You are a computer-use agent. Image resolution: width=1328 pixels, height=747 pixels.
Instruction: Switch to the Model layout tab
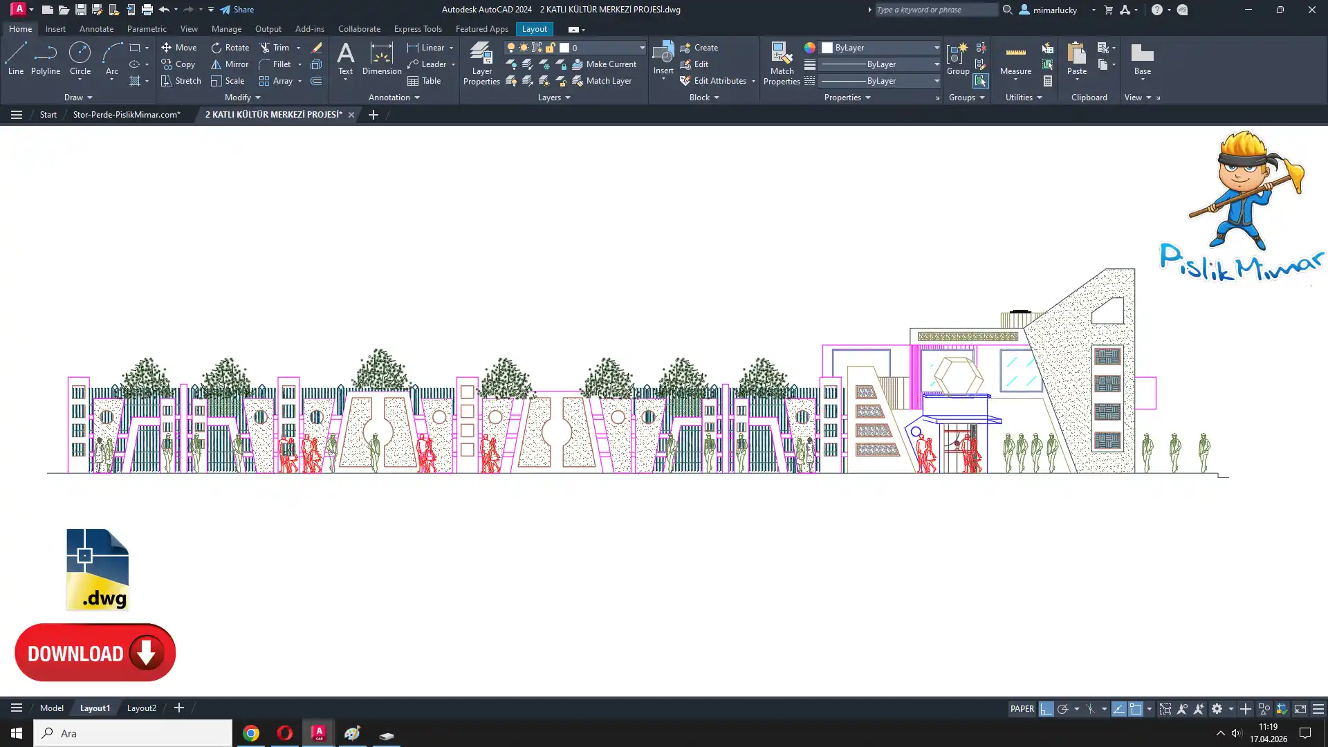pos(52,708)
